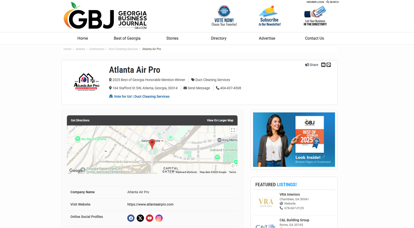Click the parking marker on the map
This screenshot has width=414, height=228.
171,138
